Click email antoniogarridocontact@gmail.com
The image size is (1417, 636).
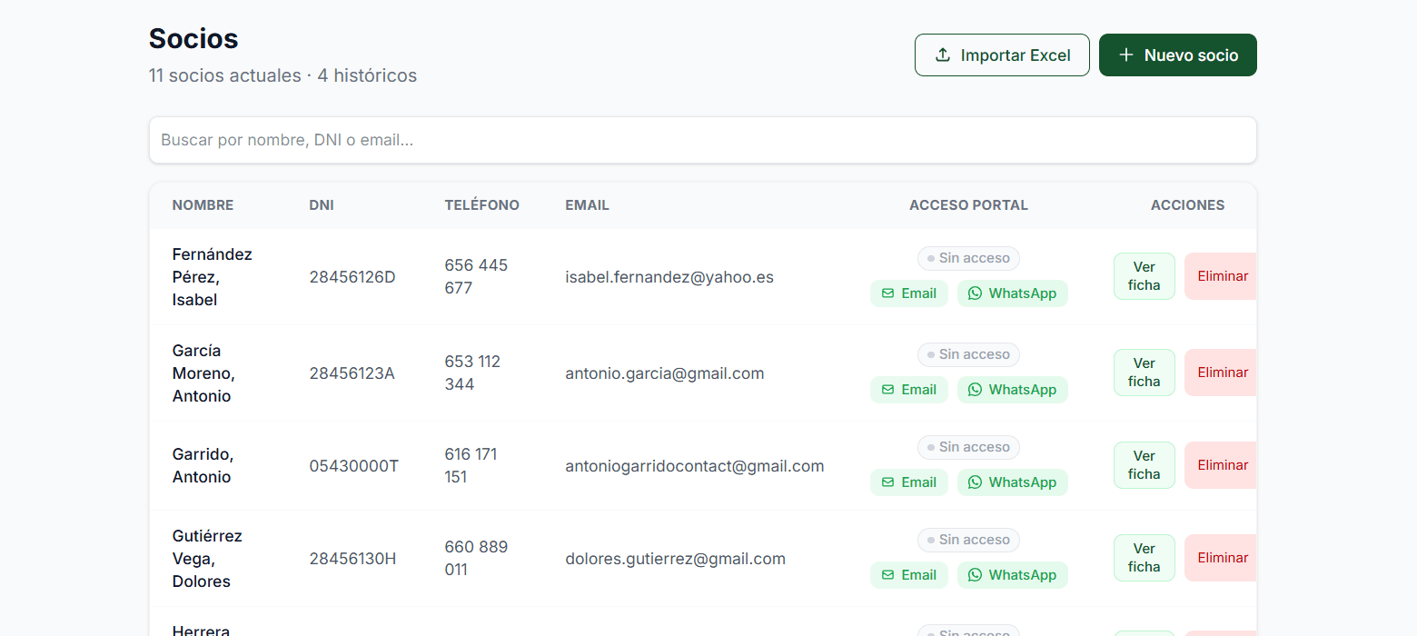695,466
